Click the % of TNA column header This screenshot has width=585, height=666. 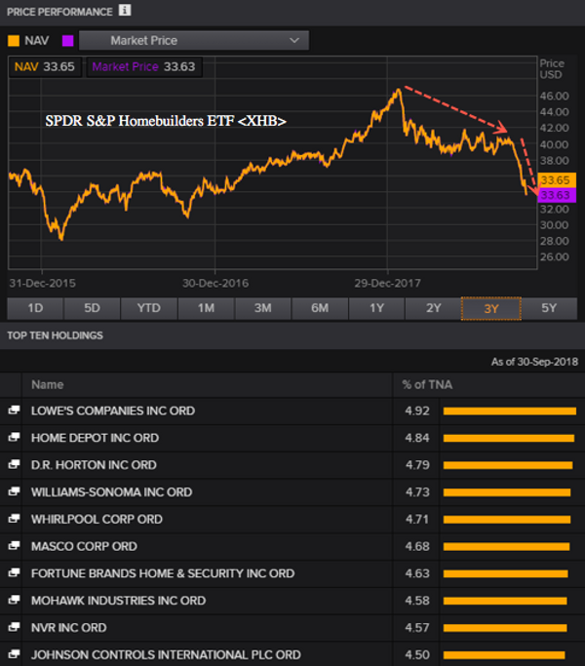(x=427, y=385)
